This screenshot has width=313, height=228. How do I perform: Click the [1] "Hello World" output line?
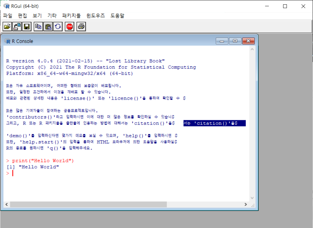pyautogui.click(x=33, y=167)
